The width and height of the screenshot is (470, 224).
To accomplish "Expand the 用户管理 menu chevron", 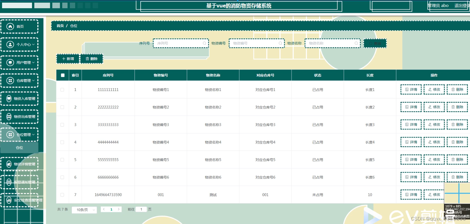I will click(x=33, y=63).
